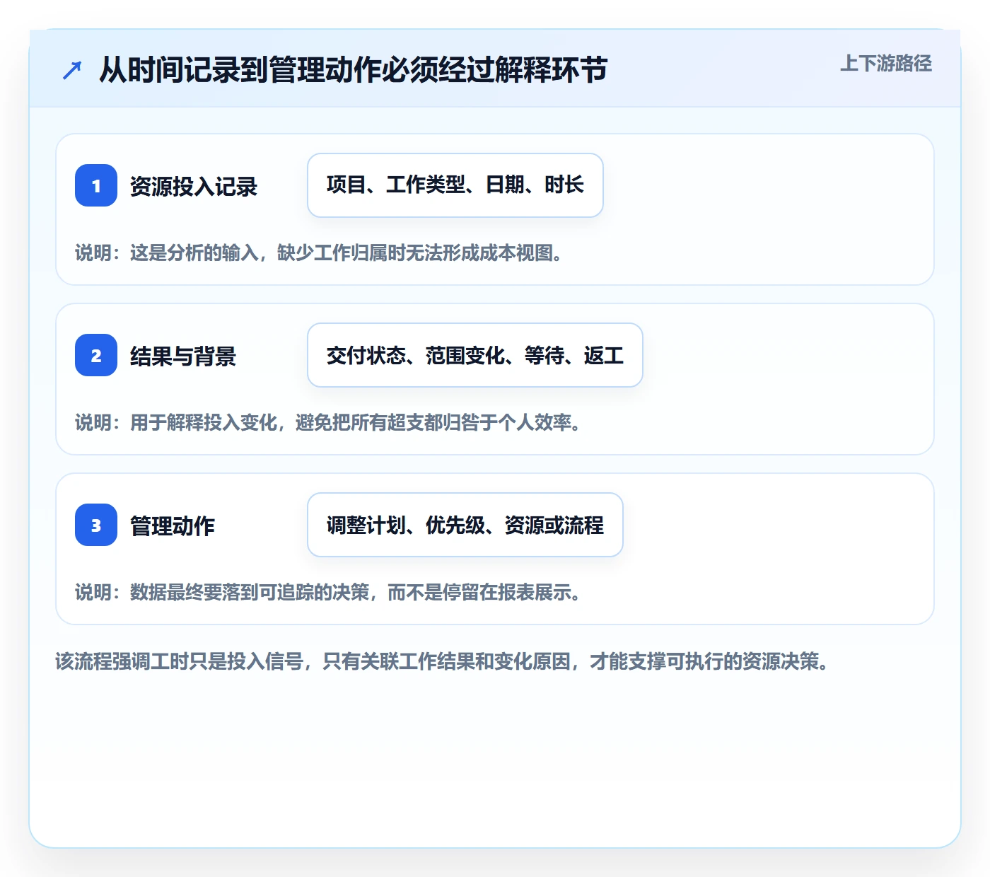Select the 项目、工作类型、日期、时长 chip

(455, 185)
